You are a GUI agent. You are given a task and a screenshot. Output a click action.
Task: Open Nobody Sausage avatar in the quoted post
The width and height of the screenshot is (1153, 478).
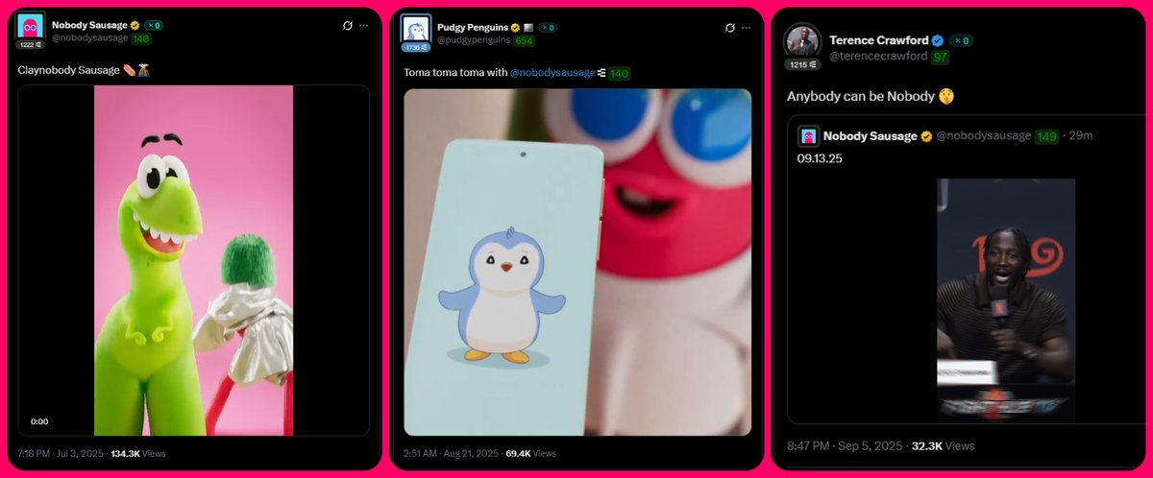tap(808, 136)
